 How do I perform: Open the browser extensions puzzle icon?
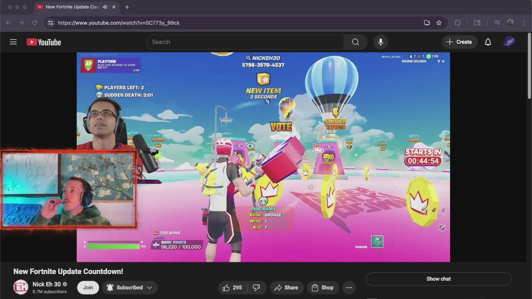click(x=458, y=23)
